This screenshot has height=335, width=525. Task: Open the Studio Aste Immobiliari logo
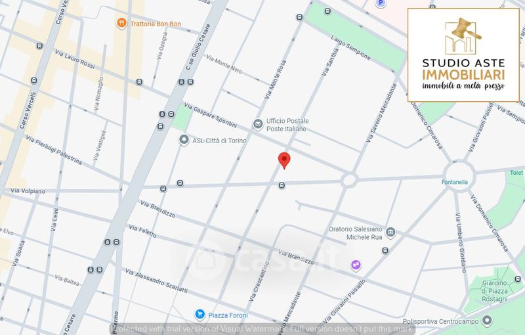coord(464,55)
